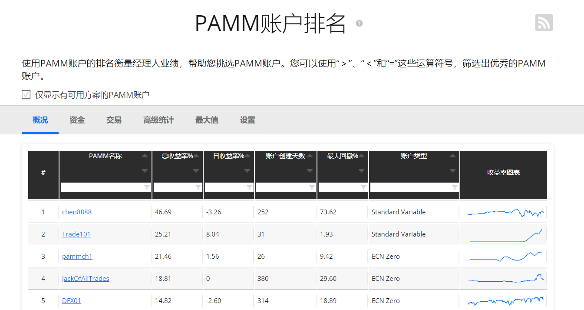This screenshot has height=310, width=584.
Task: Click the PAMM账户排名 page title
Action: coord(270,23)
